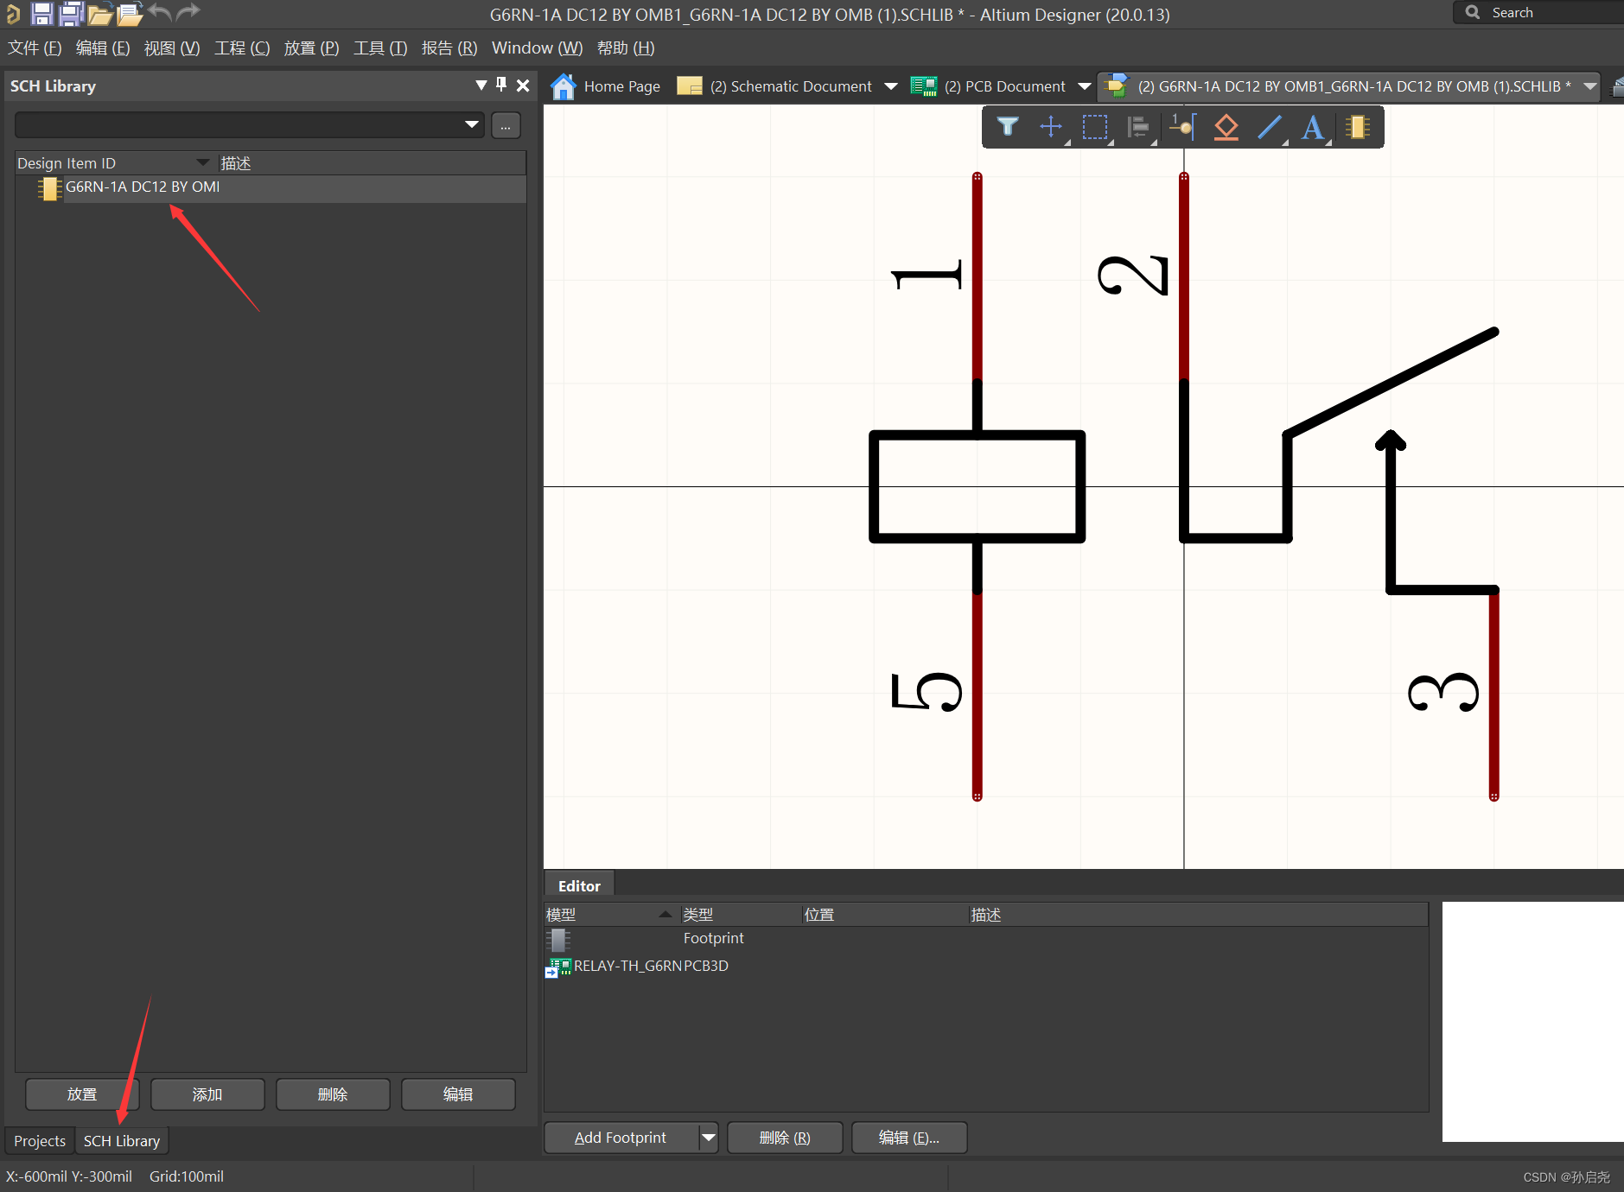
Task: Click the filter ellipsis button
Action: [506, 125]
